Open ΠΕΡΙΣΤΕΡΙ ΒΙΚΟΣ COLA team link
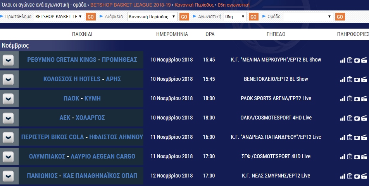 tap(52, 137)
